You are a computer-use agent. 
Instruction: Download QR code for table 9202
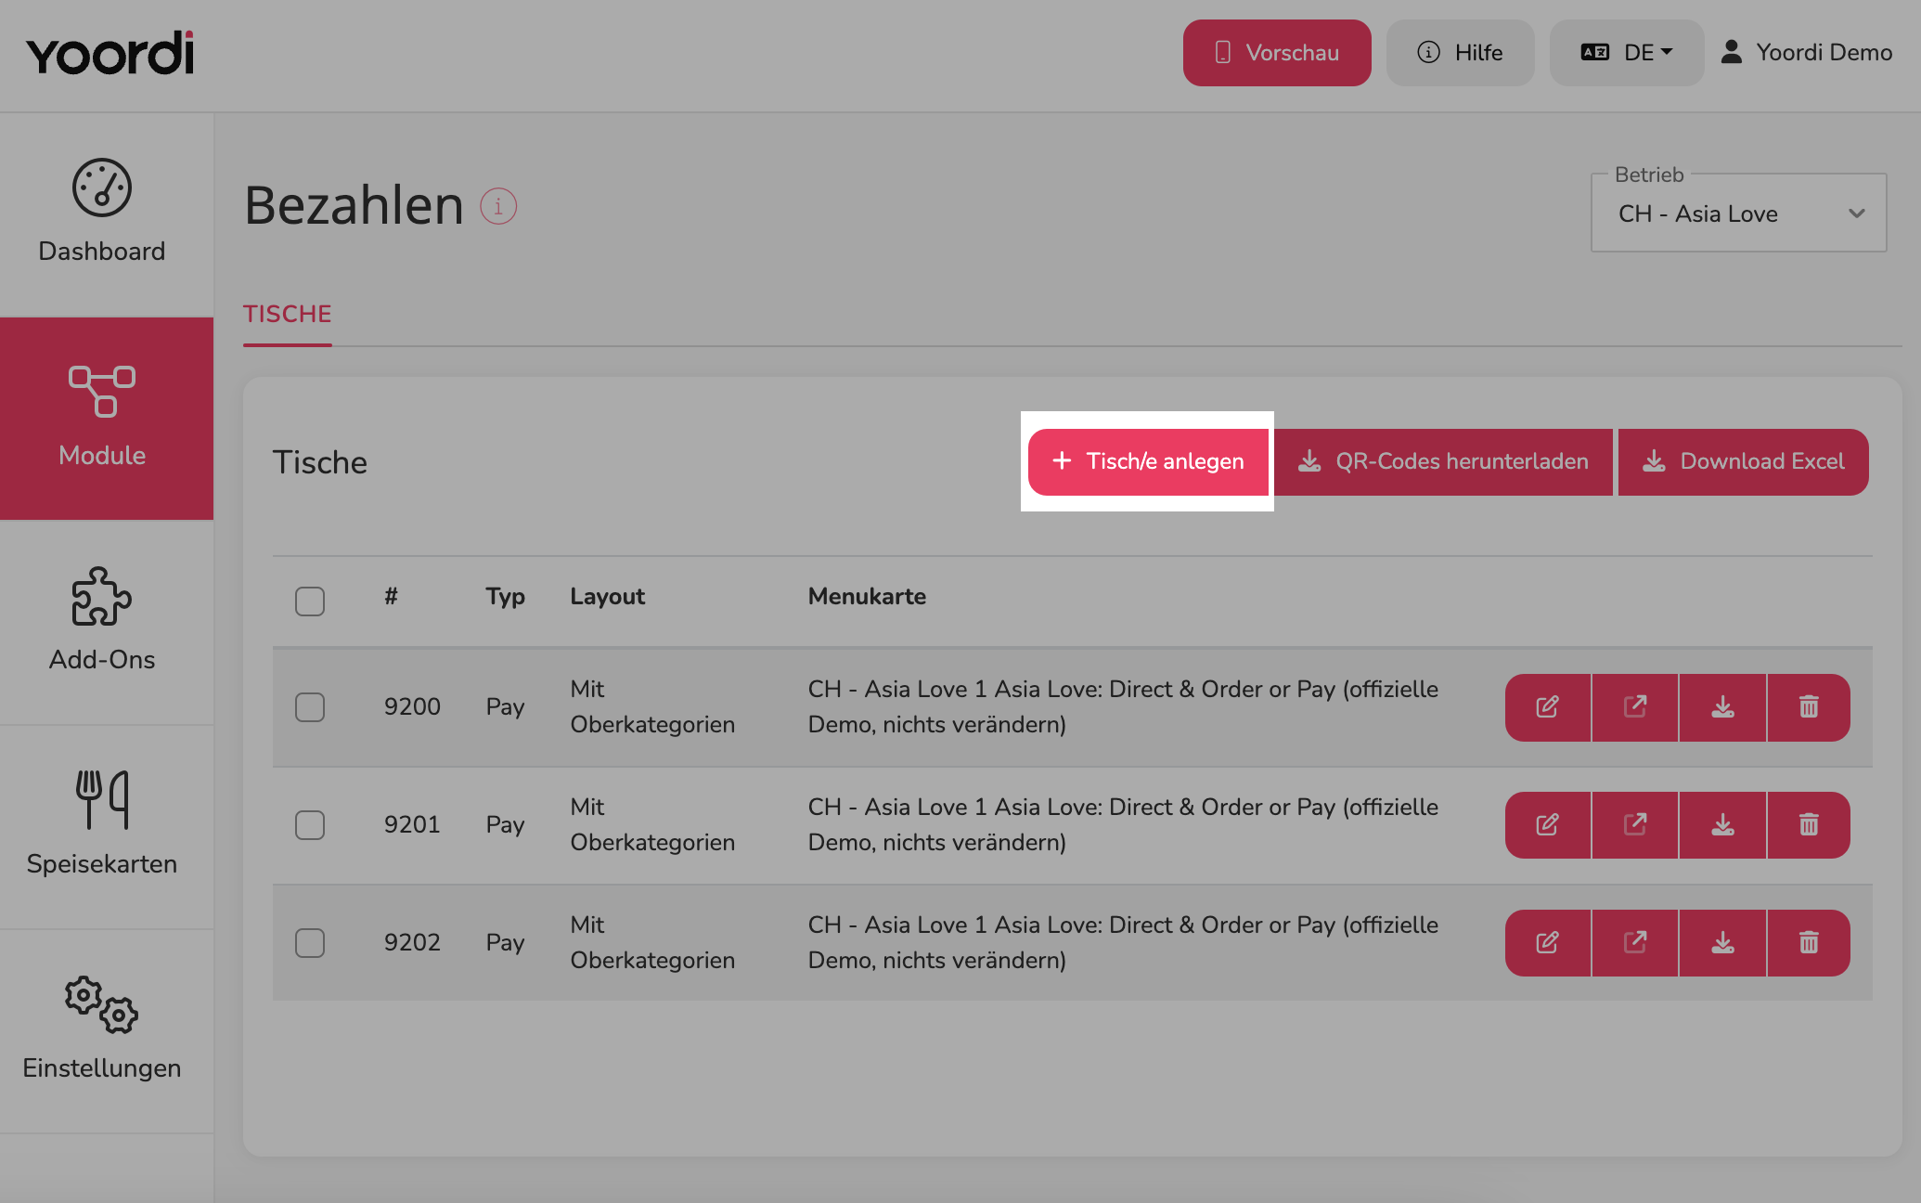1722,943
